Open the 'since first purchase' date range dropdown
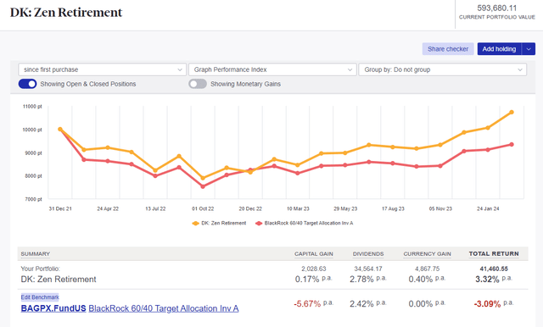543x327 pixels. [102, 69]
